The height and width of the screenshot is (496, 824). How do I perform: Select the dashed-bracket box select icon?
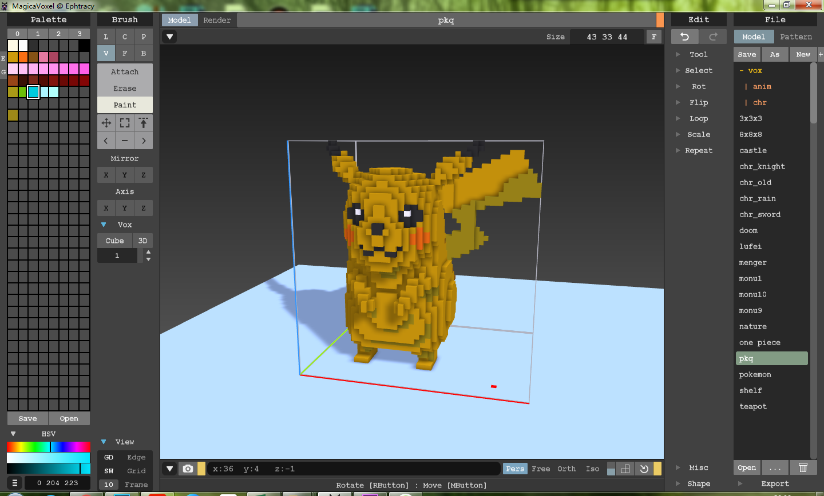[x=125, y=123]
